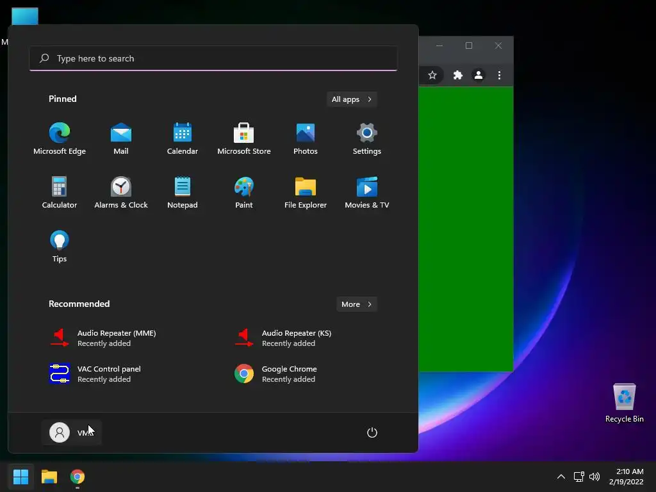The width and height of the screenshot is (656, 492).
Task: Open network status in system tray
Action: point(578,477)
